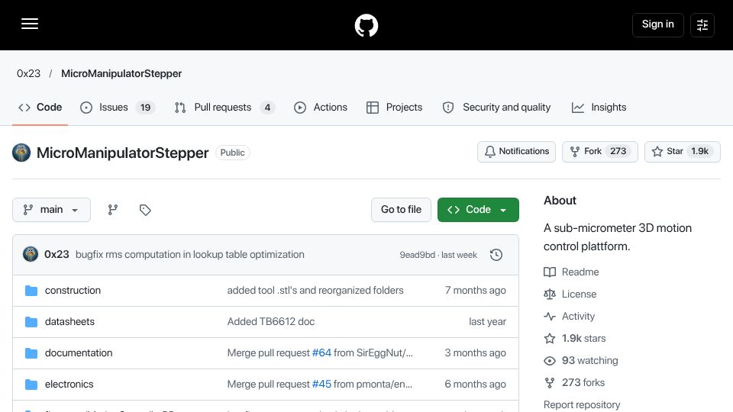Click the Issues count badge 19
This screenshot has height=412, width=733.
click(x=145, y=108)
